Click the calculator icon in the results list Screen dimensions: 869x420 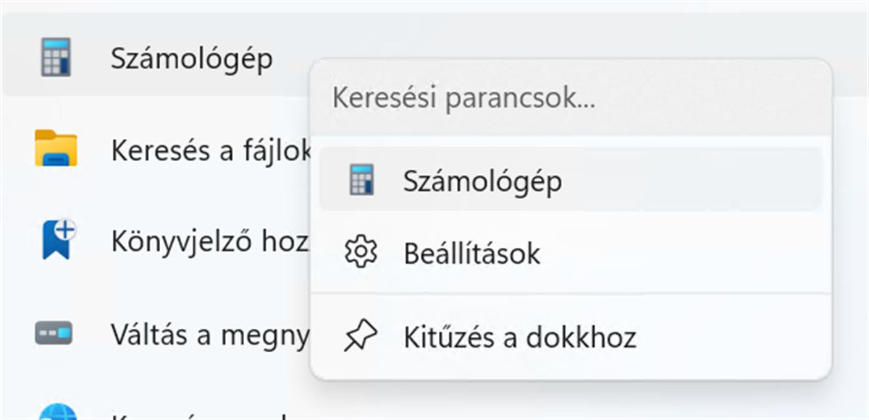click(56, 59)
